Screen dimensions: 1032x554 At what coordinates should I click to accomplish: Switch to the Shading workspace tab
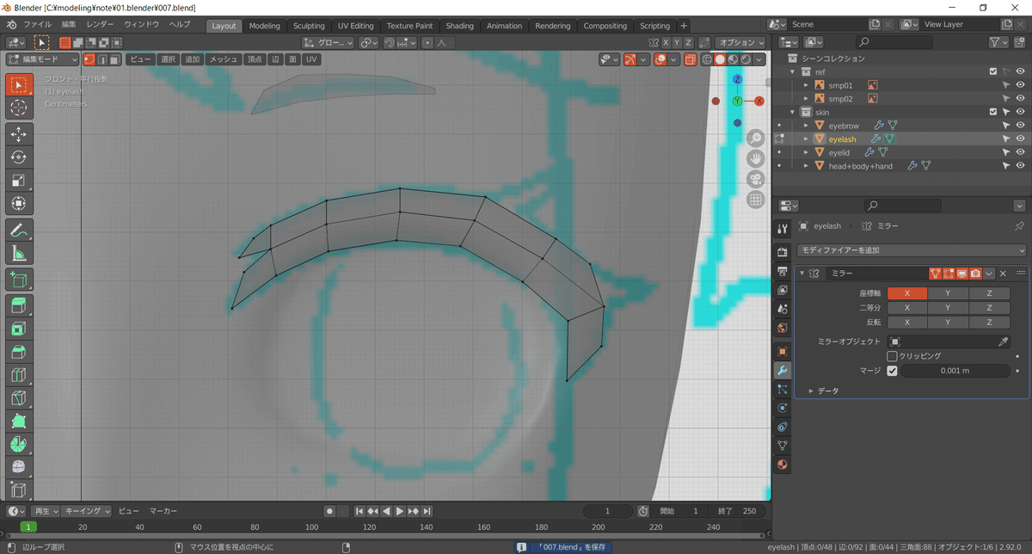coord(459,26)
